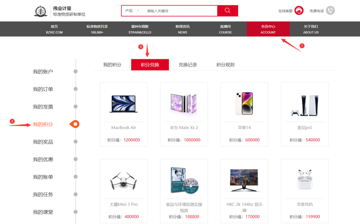This screenshot has height=224, width=360.
Task: Click the 华为 Mate Xs 2 product name
Action: (184, 127)
